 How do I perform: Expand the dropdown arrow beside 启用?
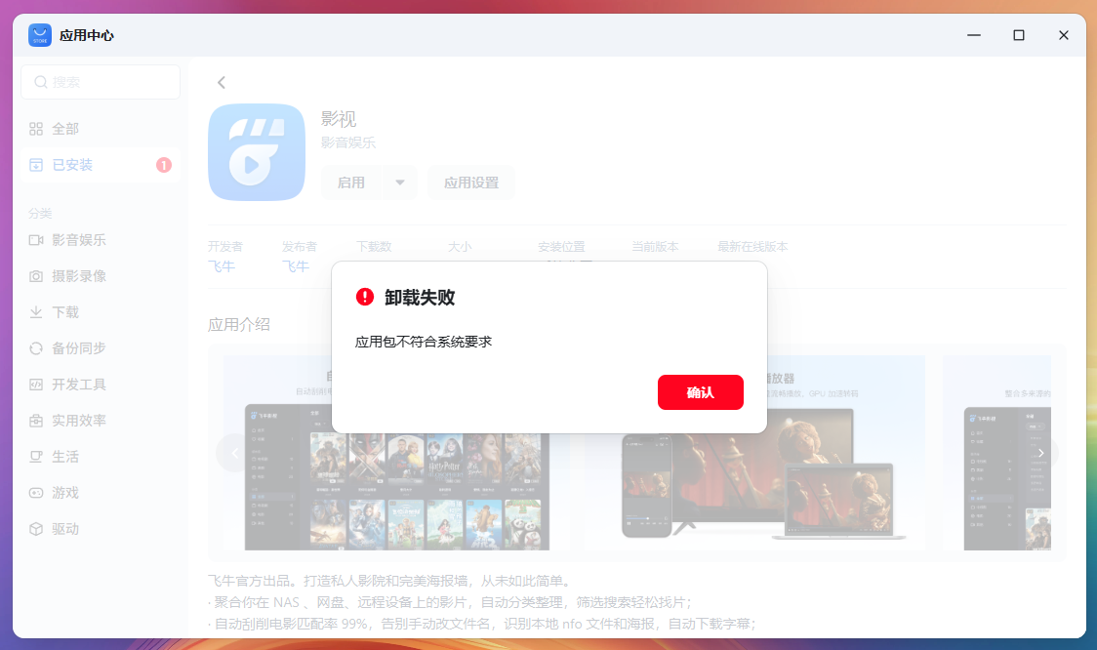(400, 183)
